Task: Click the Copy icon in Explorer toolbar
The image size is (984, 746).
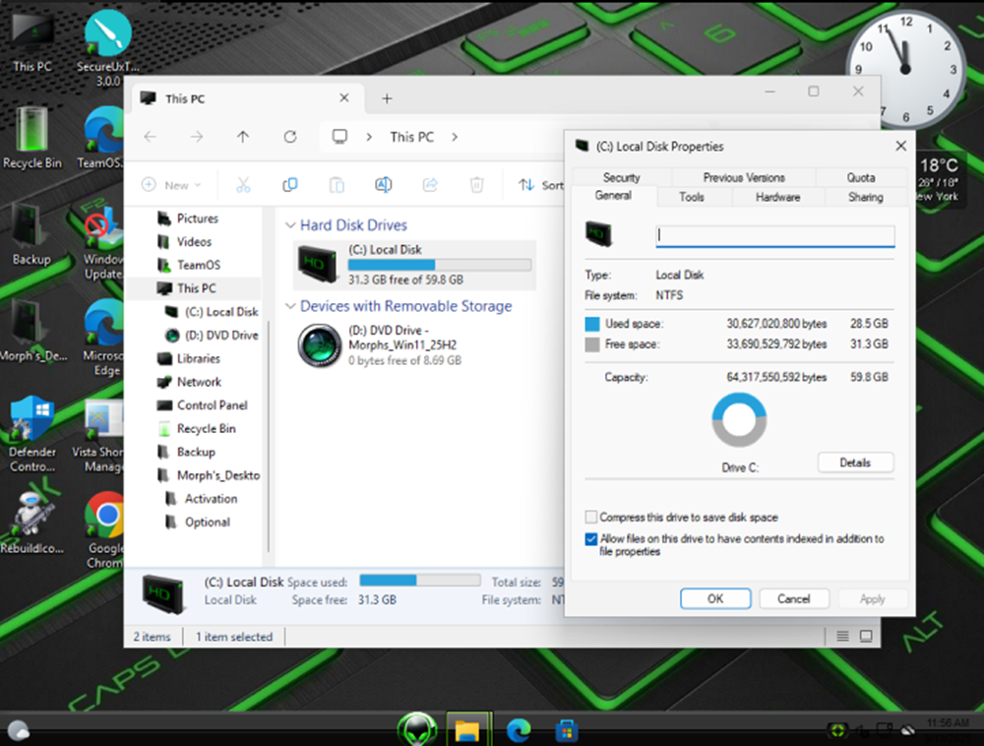Action: click(x=290, y=185)
